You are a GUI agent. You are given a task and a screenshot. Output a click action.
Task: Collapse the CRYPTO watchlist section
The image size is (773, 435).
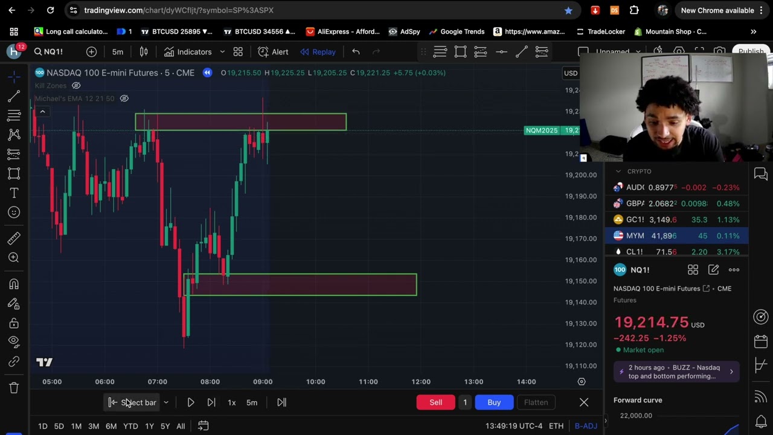(x=618, y=172)
